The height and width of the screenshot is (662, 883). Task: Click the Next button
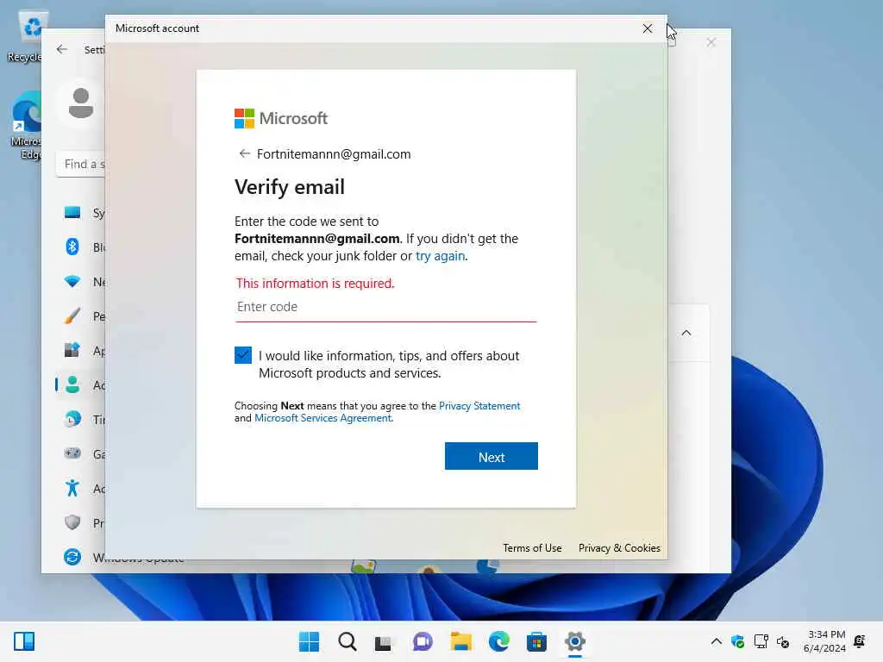point(491,456)
